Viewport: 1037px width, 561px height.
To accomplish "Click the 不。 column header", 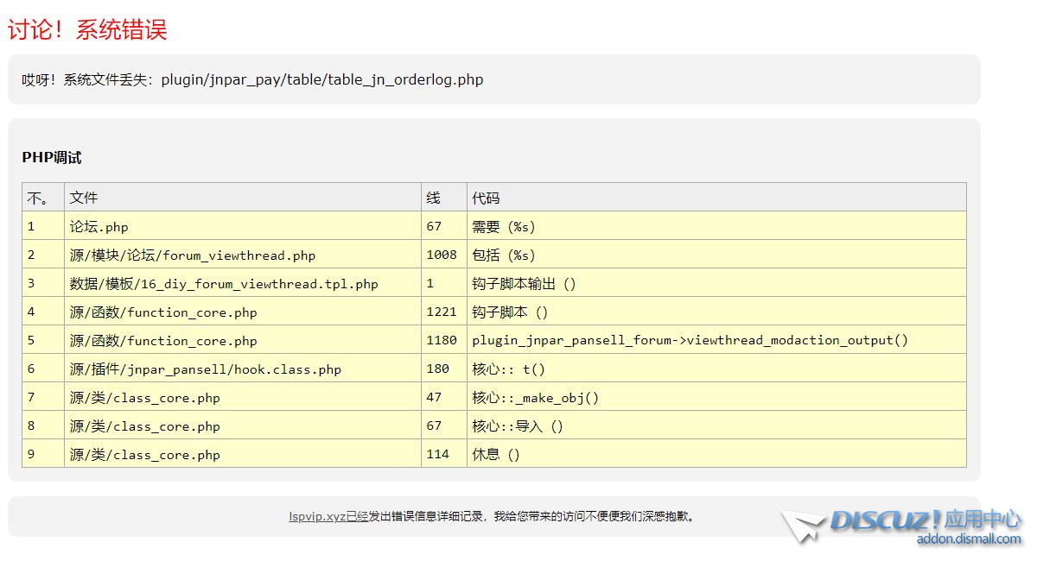I will click(38, 198).
